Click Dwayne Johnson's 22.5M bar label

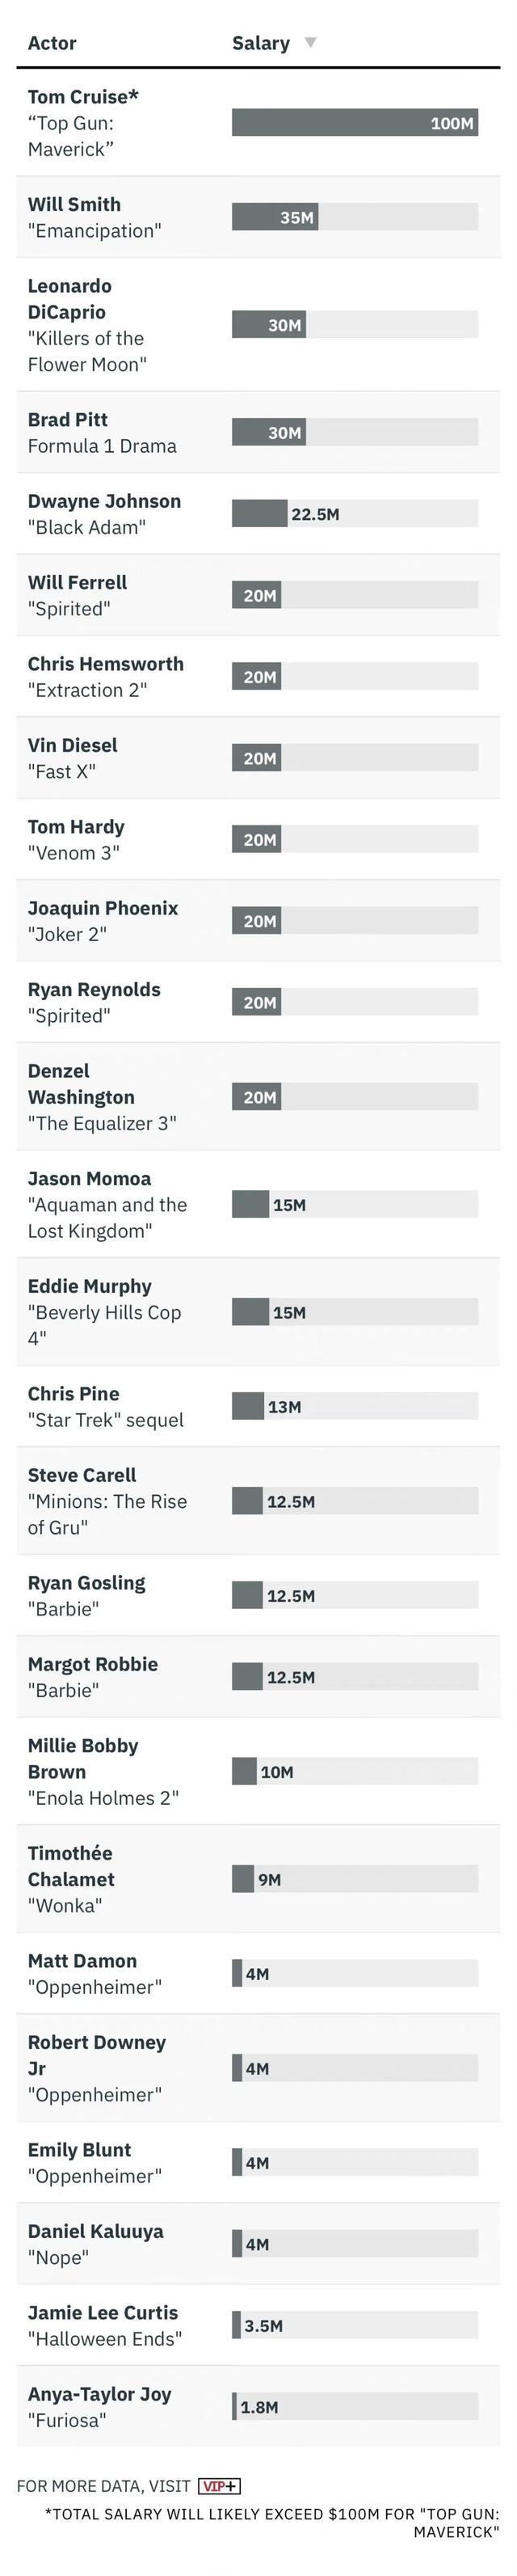coord(315,514)
